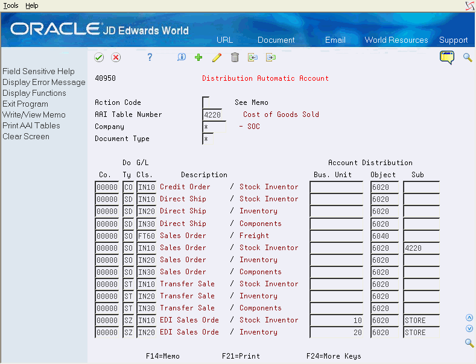Screen dimensions: 476x364
Task: Click the pencil change icon
Action: tap(217, 57)
